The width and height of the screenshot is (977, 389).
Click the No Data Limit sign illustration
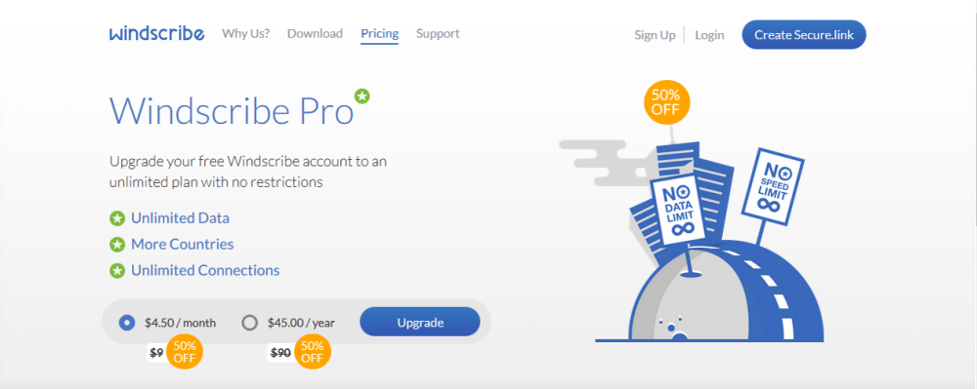tap(679, 209)
